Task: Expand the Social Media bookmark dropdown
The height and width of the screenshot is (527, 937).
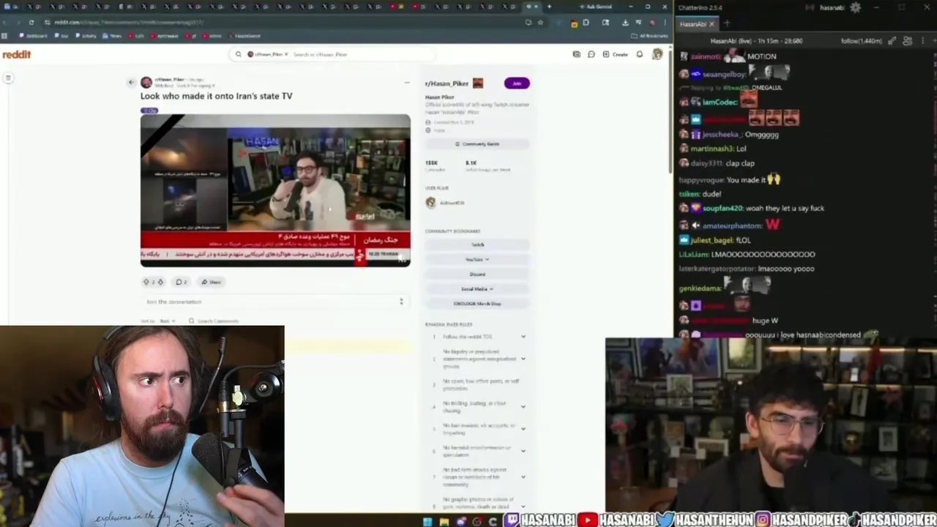Action: point(477,288)
